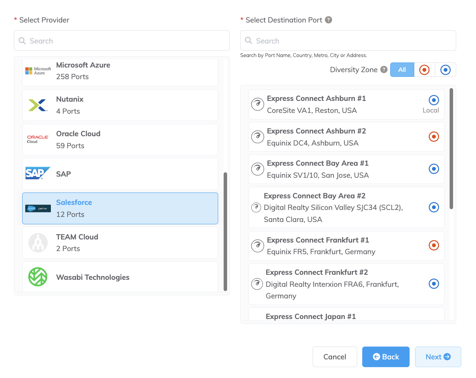Image resolution: width=476 pixels, height=378 pixels.
Task: Click the speedometer icon beside Express Connect Ashburn #1
Action: click(x=257, y=104)
